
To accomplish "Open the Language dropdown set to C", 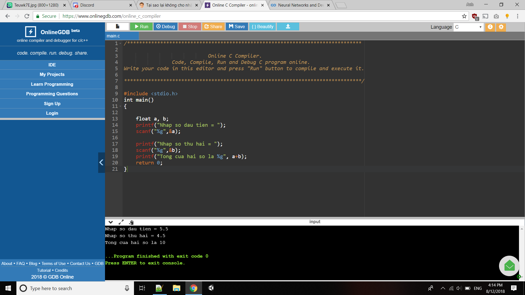I will tap(468, 27).
